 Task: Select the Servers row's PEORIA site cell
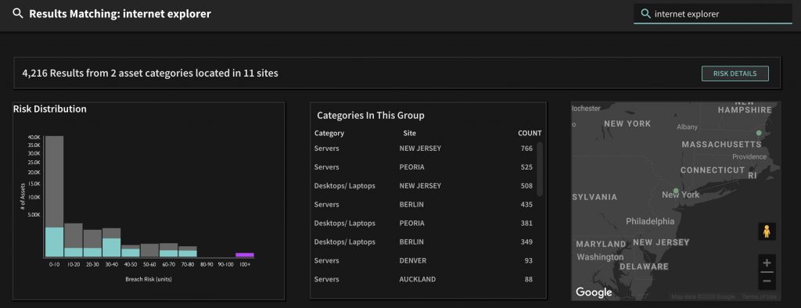pyautogui.click(x=411, y=167)
